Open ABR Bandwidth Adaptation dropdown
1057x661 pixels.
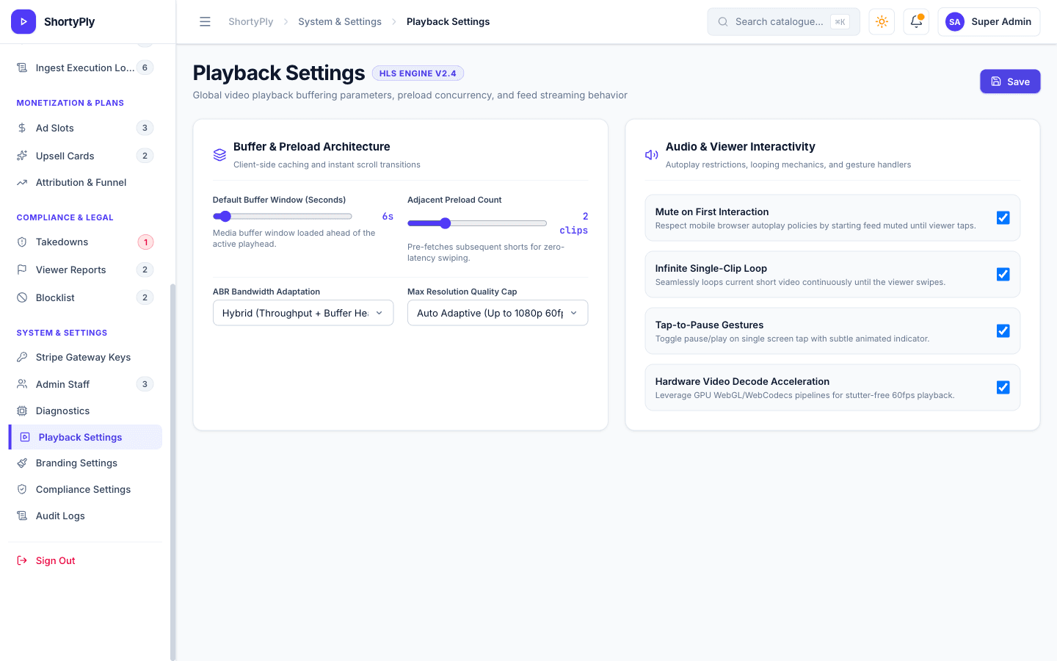click(x=303, y=313)
